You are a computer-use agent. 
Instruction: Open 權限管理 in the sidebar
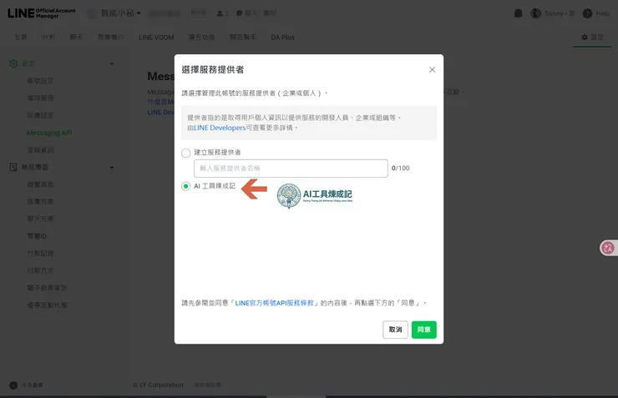[x=40, y=98]
